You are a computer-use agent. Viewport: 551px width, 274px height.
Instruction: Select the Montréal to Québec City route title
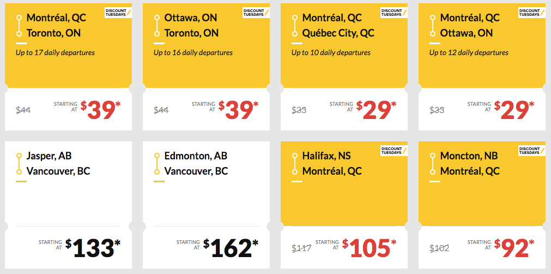338,25
